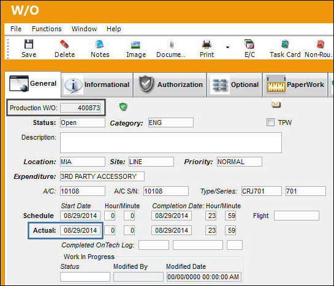Open the E/C toolbar icon
Viewport: 334px width, 286px height.
click(249, 44)
